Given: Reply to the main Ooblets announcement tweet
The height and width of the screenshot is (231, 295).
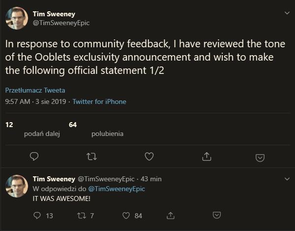Looking at the screenshot, I should pos(34,157).
